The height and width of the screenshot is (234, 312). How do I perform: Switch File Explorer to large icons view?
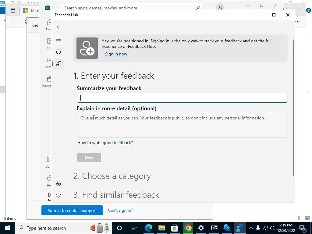307,218
